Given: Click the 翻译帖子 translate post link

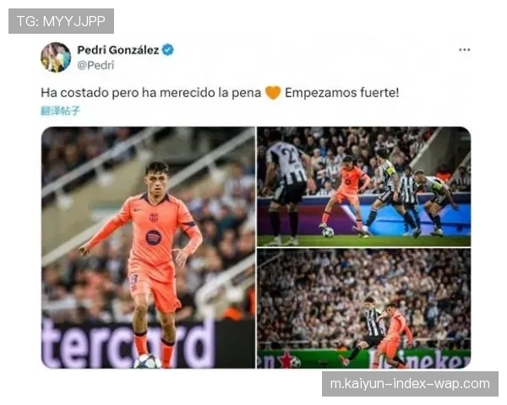Looking at the screenshot, I should 60,111.
